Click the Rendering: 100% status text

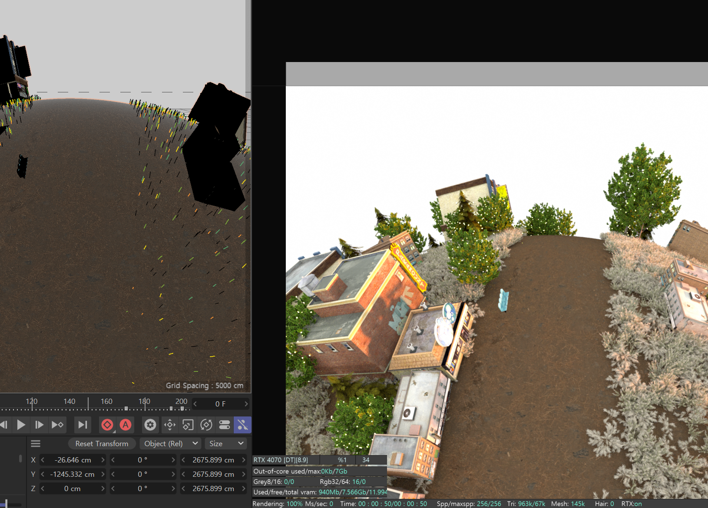tap(277, 504)
